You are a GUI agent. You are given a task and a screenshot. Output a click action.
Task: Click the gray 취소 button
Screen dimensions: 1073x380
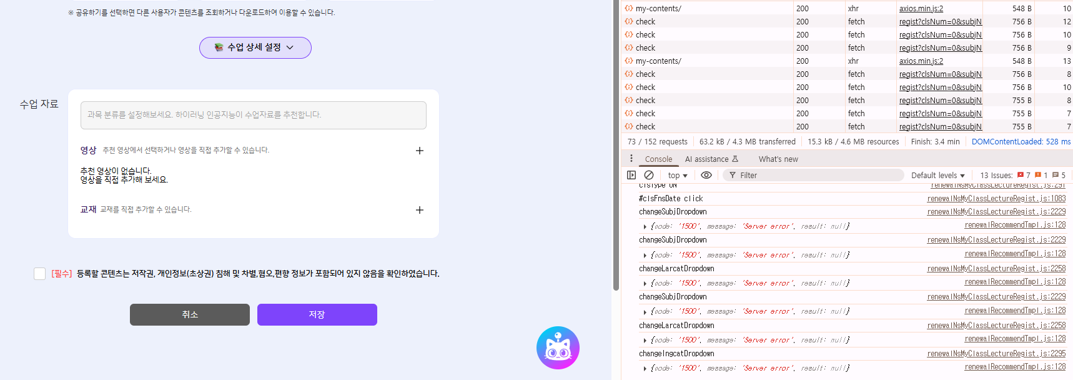(x=189, y=314)
